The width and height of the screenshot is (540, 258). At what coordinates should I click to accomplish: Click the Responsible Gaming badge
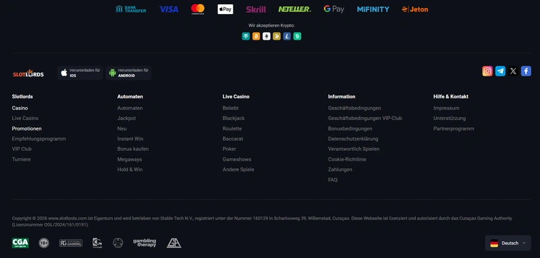click(x=71, y=243)
